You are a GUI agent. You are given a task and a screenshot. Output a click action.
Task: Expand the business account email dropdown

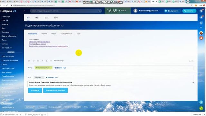(x=149, y=11)
